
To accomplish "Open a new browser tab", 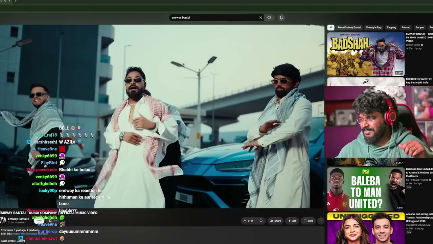I will click(x=16, y=1).
